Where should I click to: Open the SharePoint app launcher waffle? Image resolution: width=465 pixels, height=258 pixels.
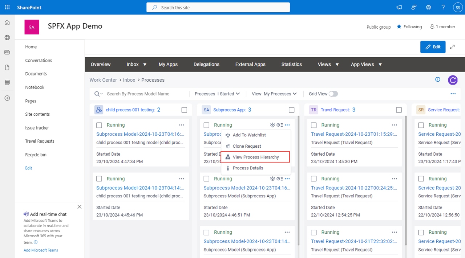7,7
